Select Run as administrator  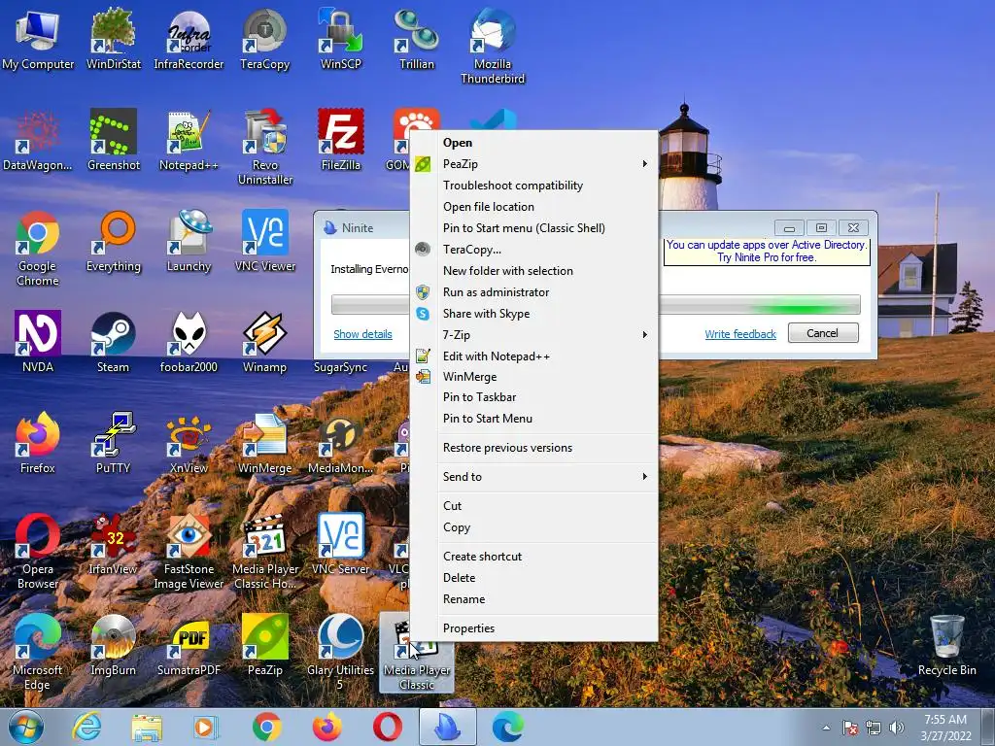pyautogui.click(x=533, y=291)
